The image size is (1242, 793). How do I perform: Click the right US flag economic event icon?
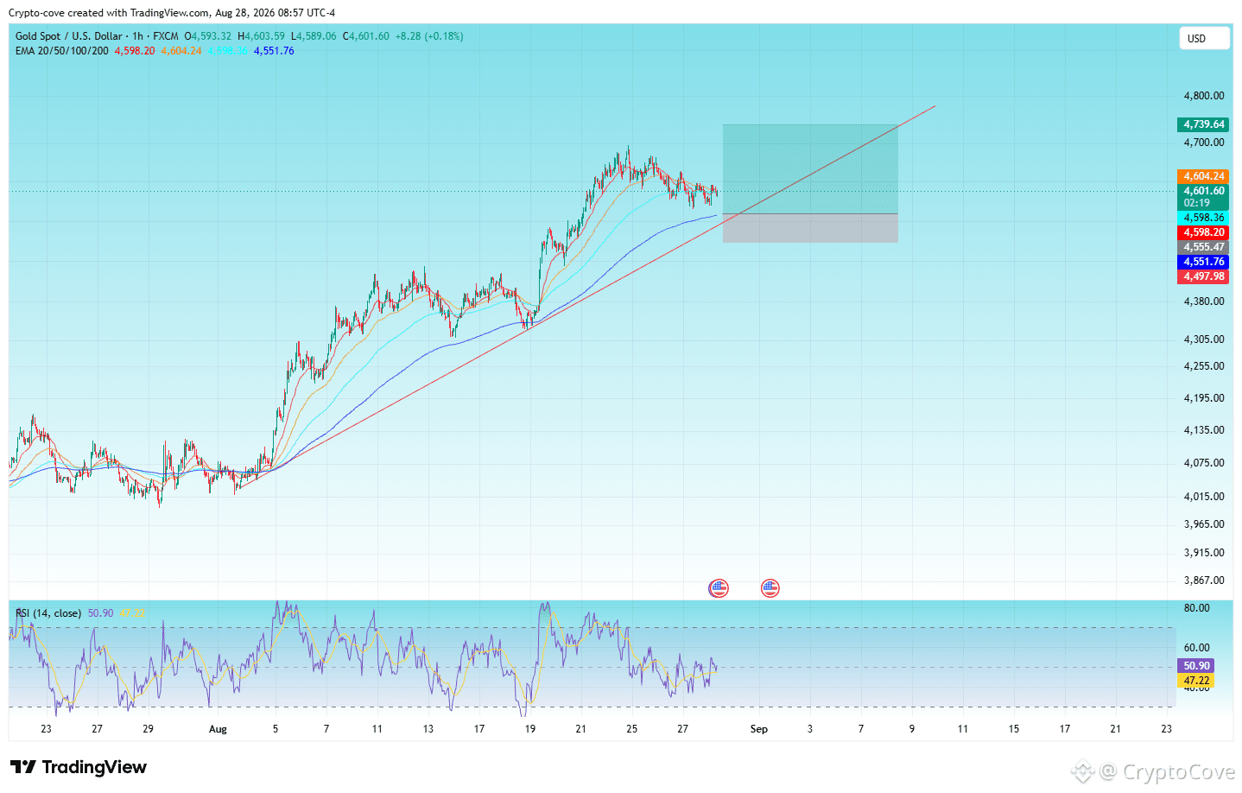770,588
